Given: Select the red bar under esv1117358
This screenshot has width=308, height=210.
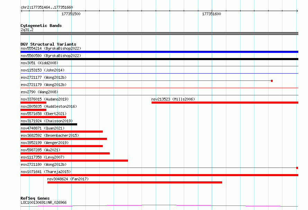Looking at the screenshot, I should (74, 161).
